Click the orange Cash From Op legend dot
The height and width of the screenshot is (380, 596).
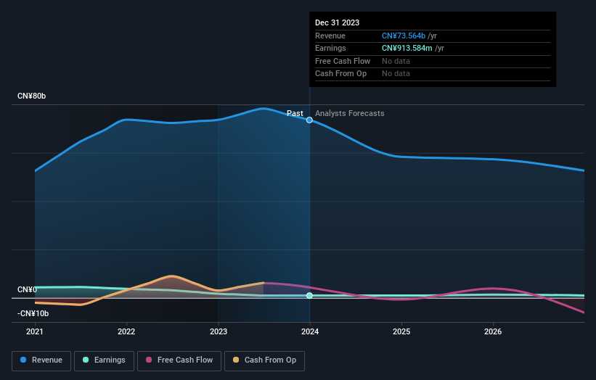236,360
